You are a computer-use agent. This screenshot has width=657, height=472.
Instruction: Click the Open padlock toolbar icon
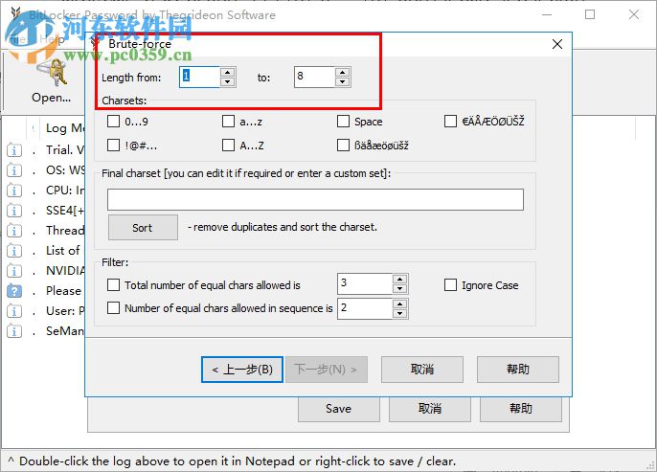coord(52,74)
